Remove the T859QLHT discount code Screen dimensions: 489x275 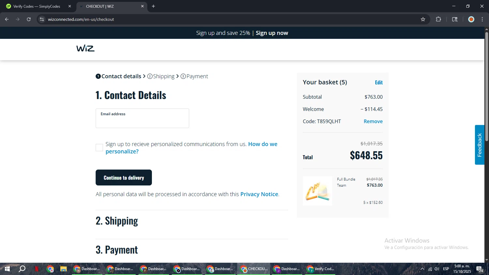pos(373,121)
